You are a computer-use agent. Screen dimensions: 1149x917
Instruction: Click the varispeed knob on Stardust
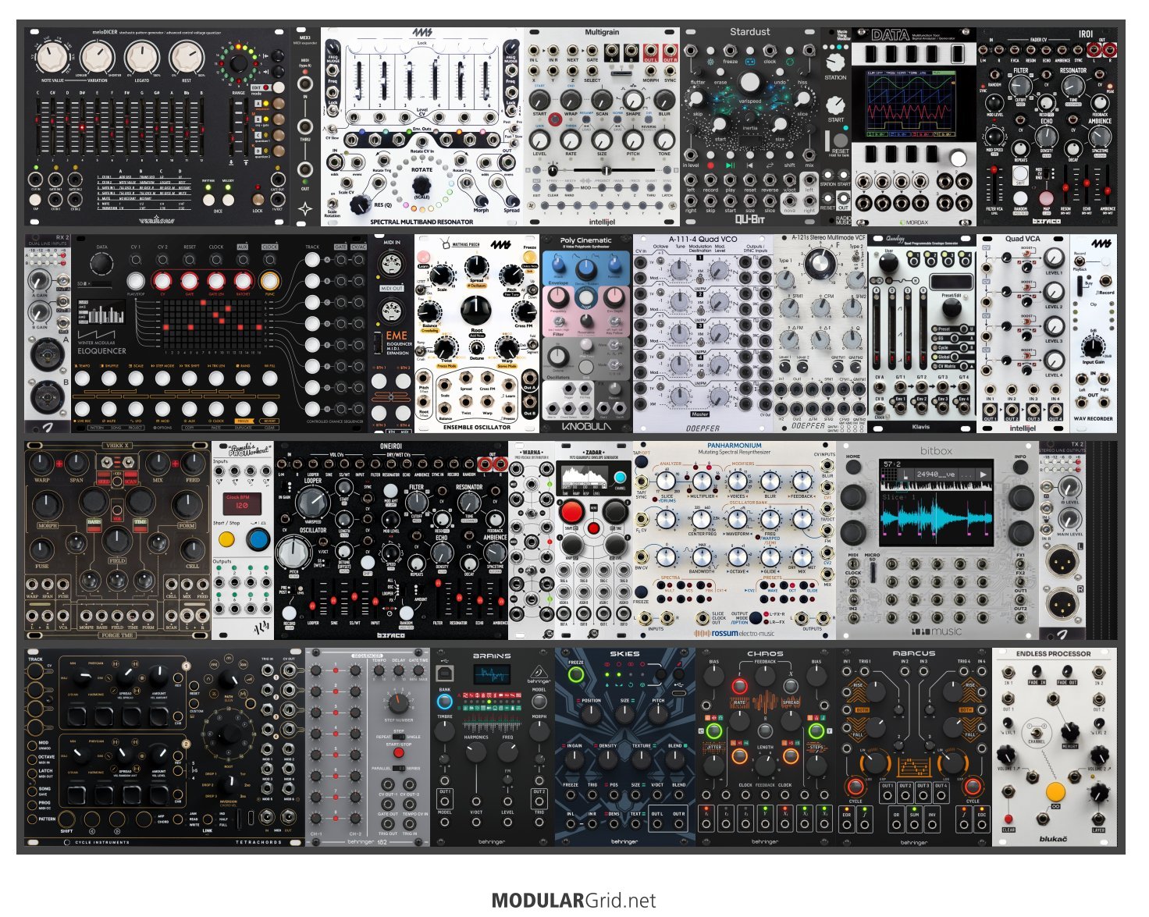click(749, 82)
